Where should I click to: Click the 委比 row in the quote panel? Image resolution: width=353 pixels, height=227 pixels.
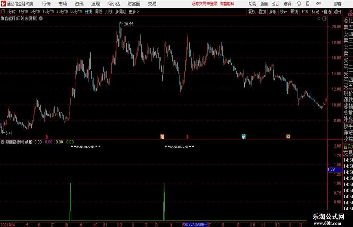[348, 21]
